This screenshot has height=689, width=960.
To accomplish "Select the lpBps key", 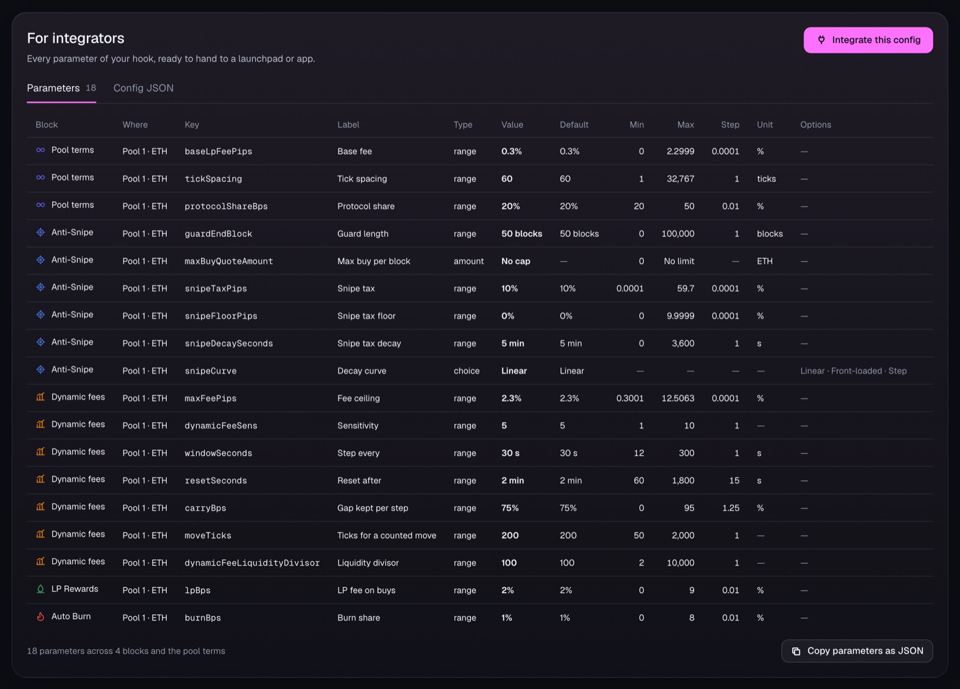I will pos(197,591).
